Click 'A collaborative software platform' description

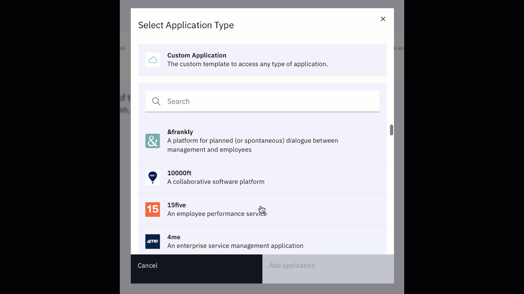pos(216,182)
